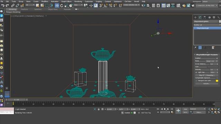Open the Rendering menu
The width and height of the screenshot is (221, 124).
[x=78, y=1]
